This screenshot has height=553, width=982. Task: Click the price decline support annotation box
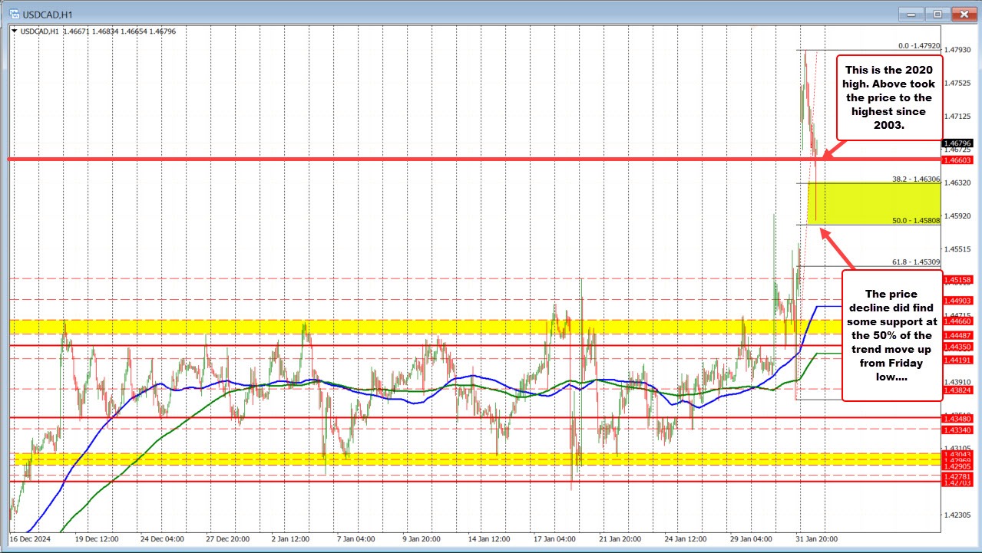click(891, 335)
